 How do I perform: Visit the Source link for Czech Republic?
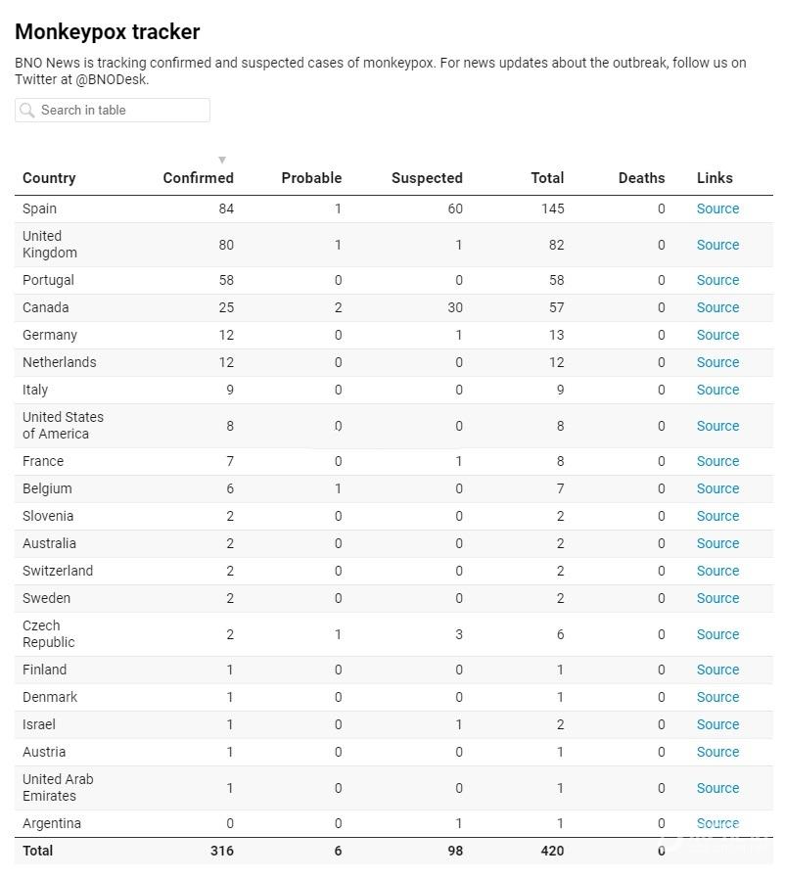[x=717, y=634]
